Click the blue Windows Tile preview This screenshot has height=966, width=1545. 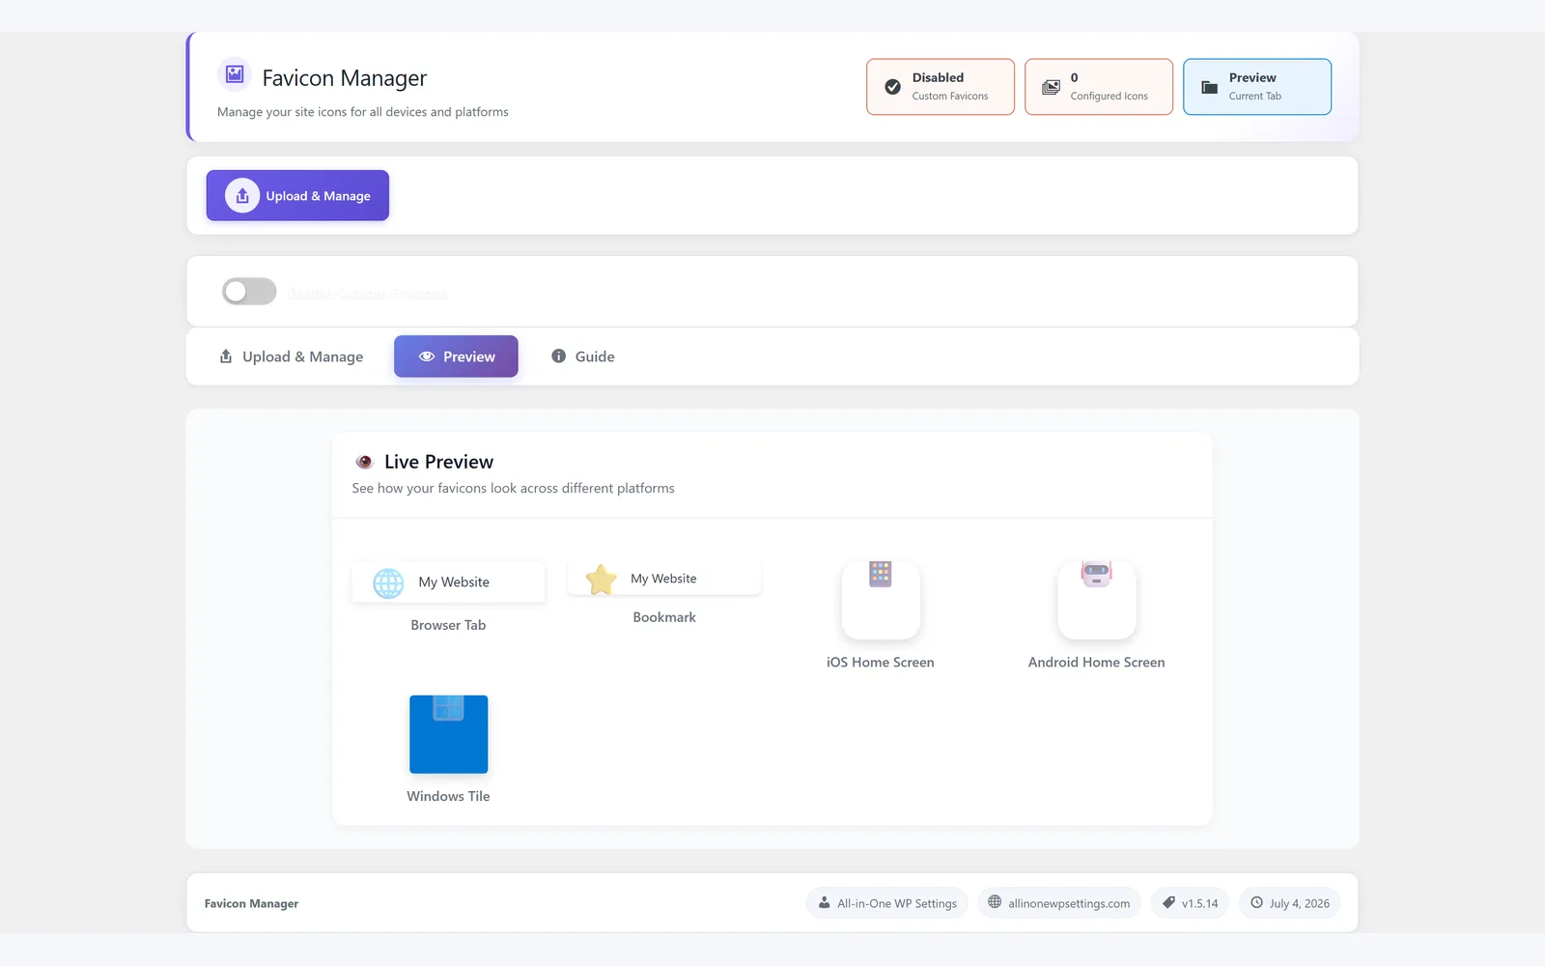(x=448, y=734)
